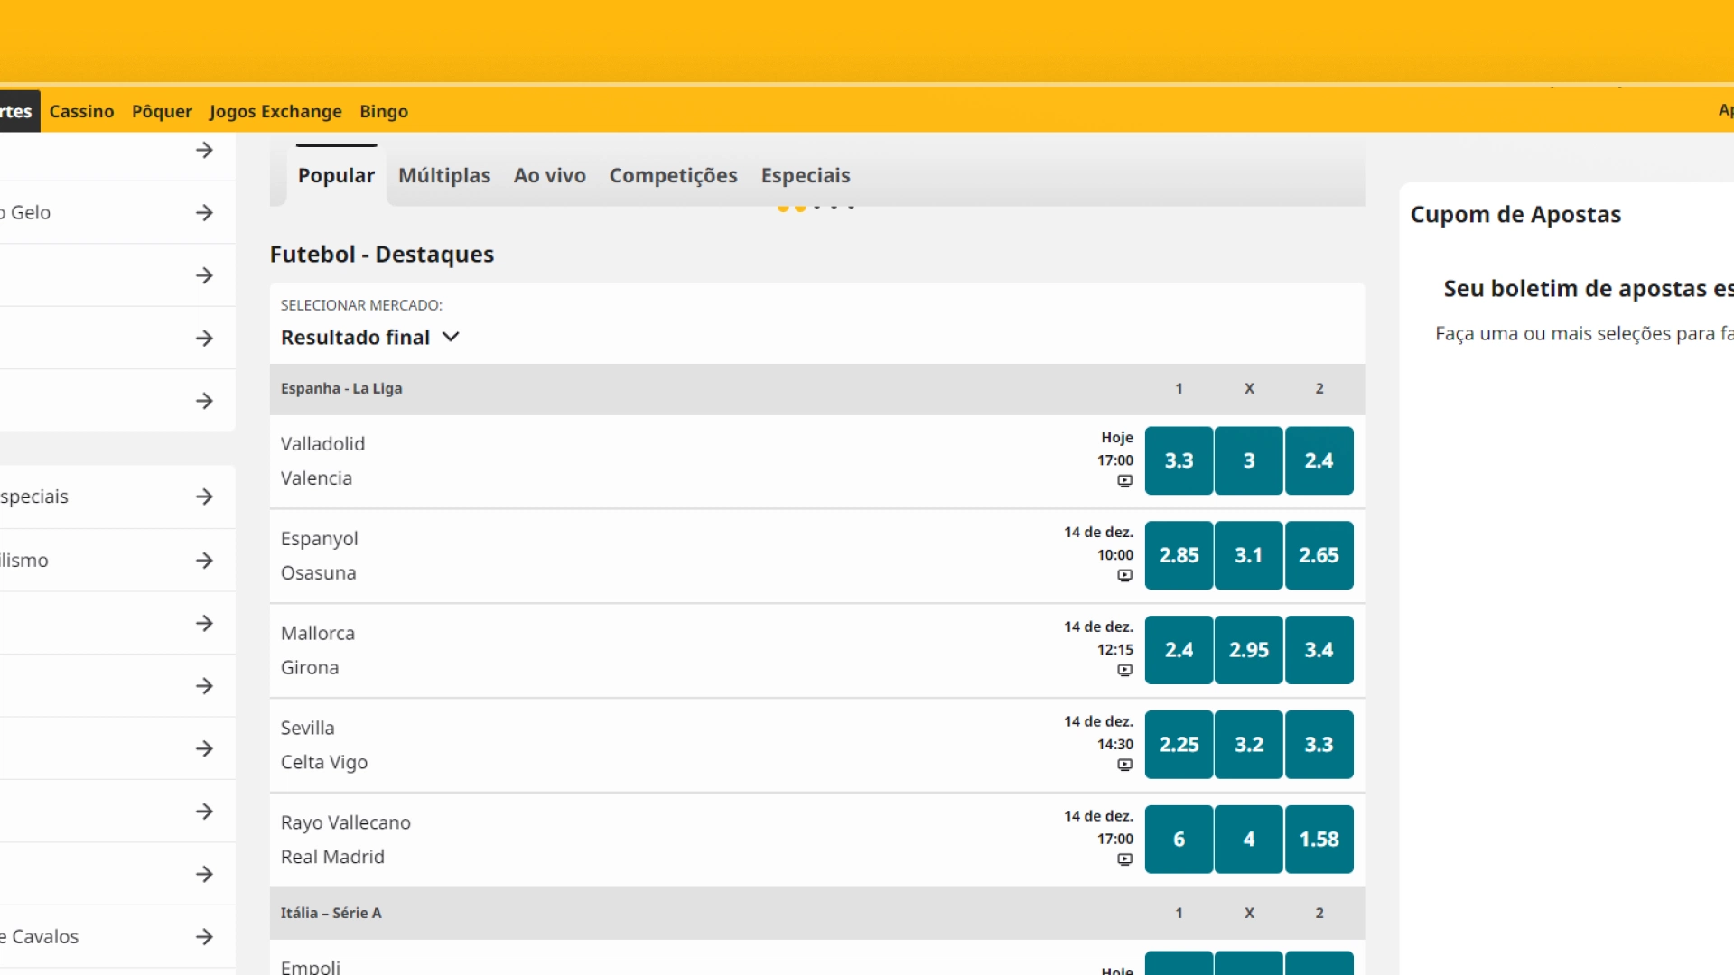
Task: Open Competições tab
Action: point(674,175)
